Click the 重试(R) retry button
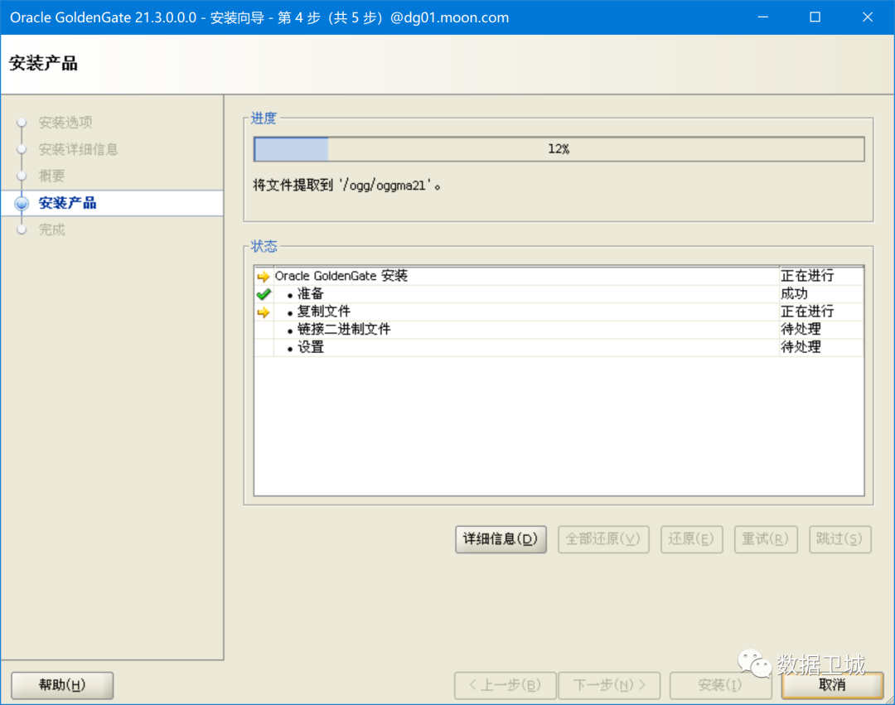895x705 pixels. [766, 539]
